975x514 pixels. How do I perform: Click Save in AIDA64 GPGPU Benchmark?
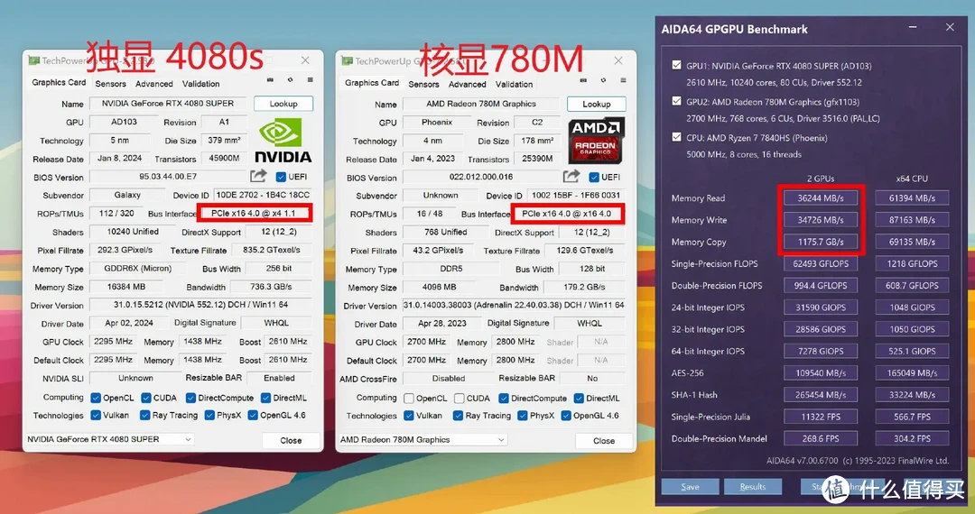[691, 487]
